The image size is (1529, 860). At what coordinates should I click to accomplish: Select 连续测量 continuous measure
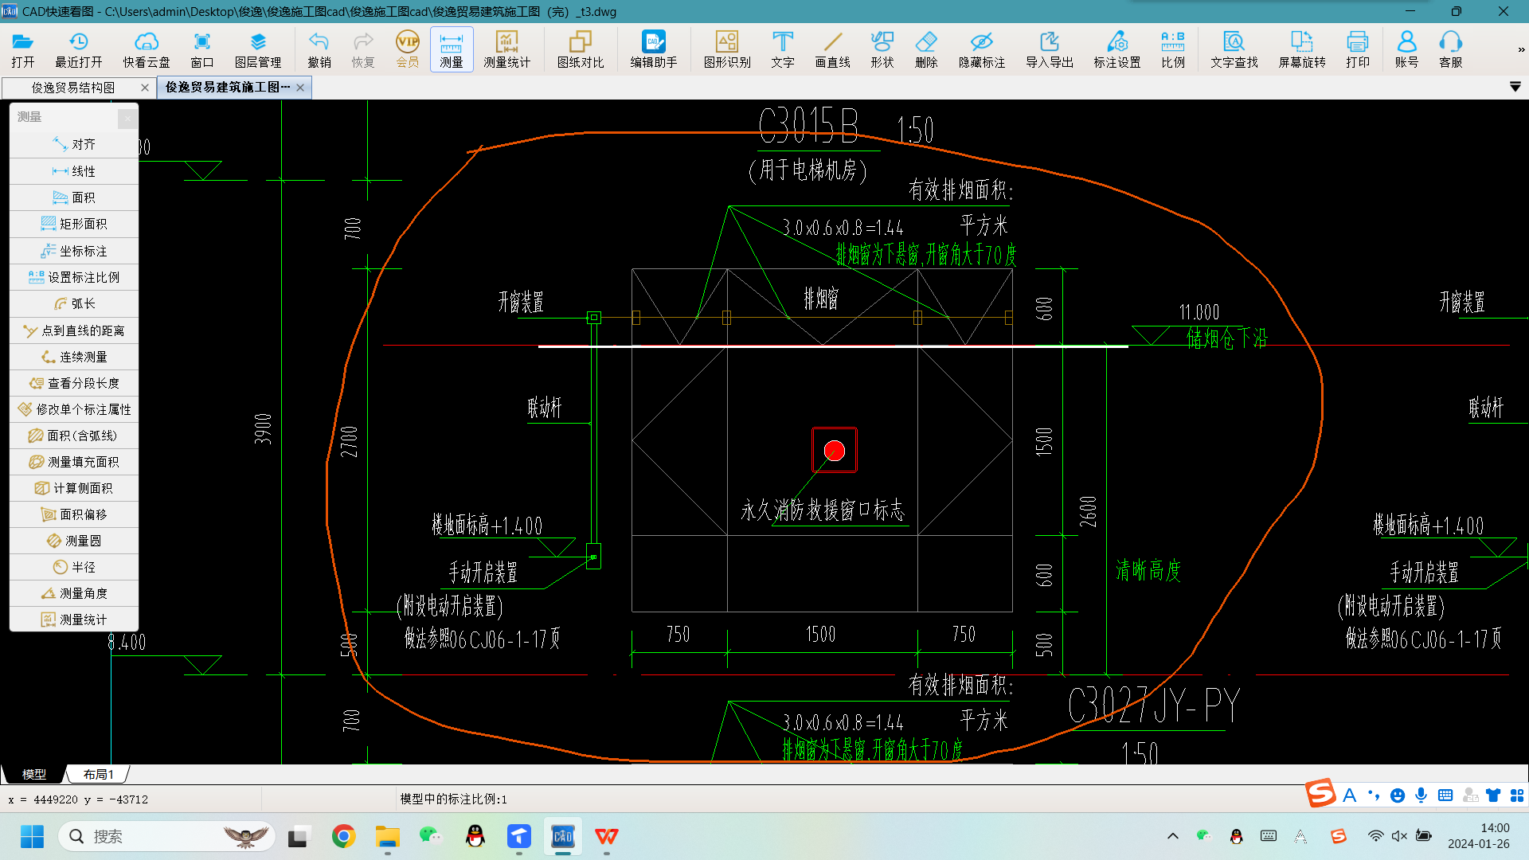click(x=74, y=357)
